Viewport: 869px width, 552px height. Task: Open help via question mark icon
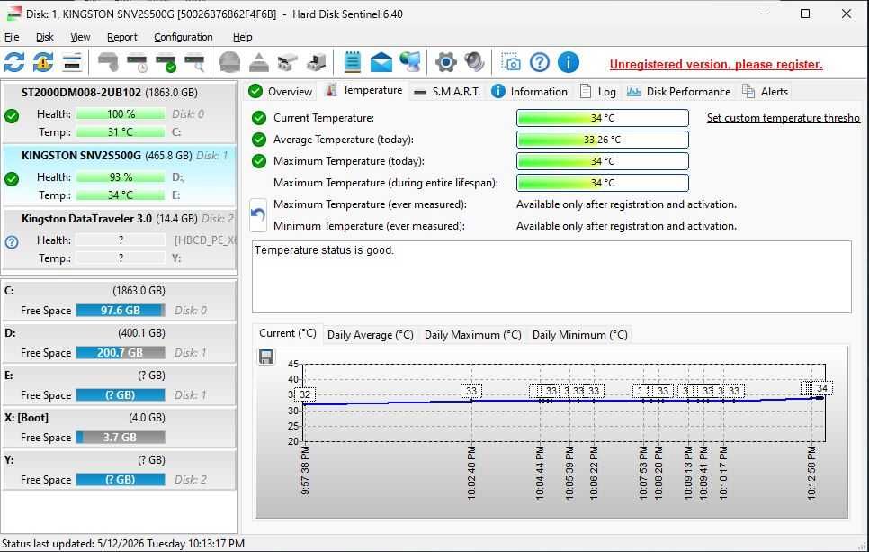point(539,62)
